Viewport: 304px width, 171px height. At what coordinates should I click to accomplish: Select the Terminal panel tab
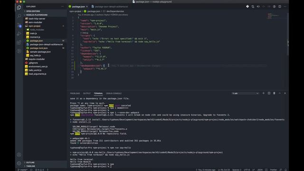click(98, 93)
